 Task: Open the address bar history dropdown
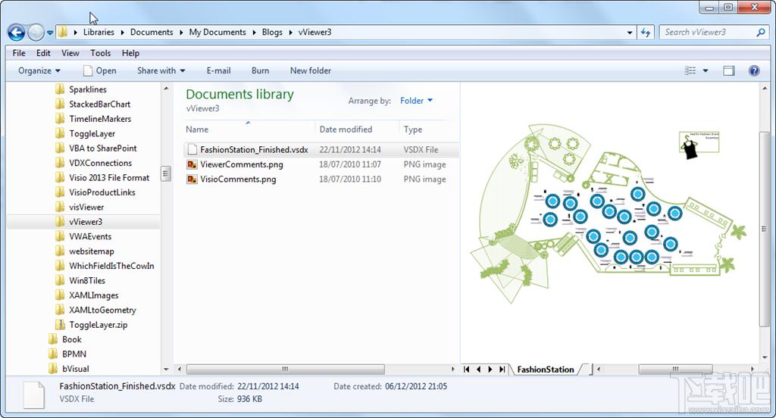click(630, 33)
